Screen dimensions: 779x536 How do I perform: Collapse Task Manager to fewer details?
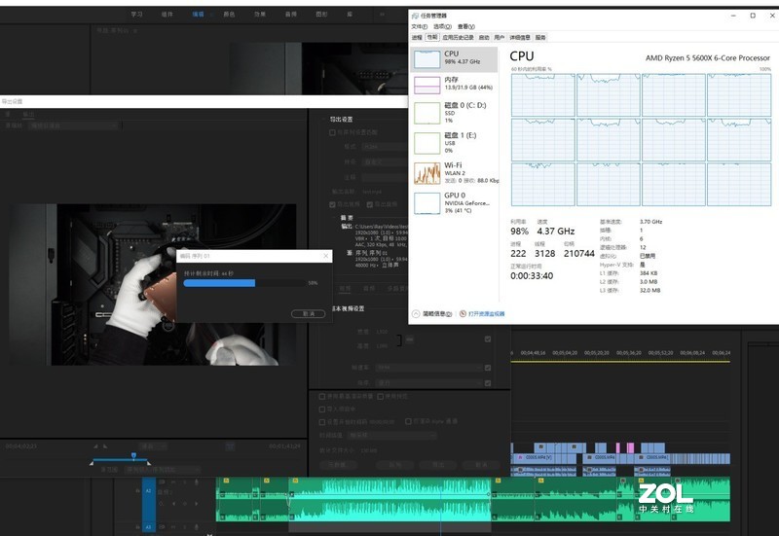(x=434, y=314)
